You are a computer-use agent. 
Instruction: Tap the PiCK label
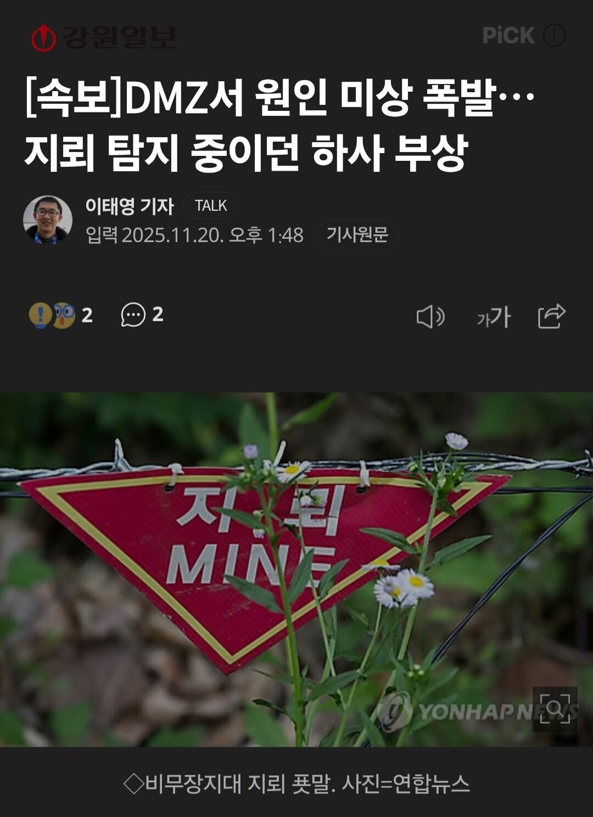point(508,36)
